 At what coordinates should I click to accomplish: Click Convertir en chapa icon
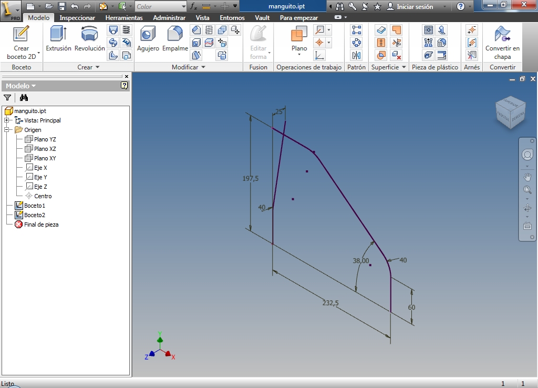point(502,42)
